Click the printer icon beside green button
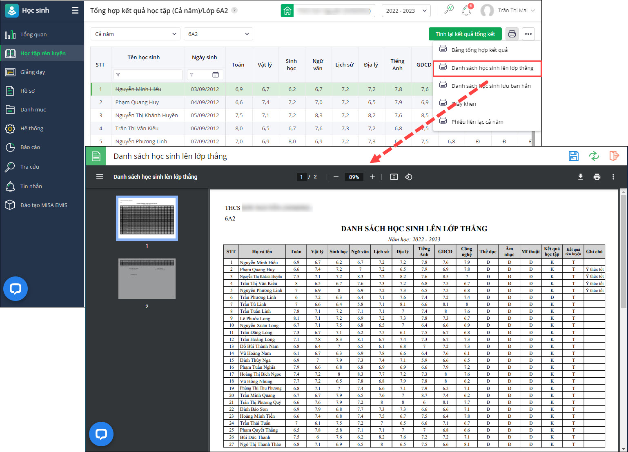This screenshot has width=628, height=452. 512,34
